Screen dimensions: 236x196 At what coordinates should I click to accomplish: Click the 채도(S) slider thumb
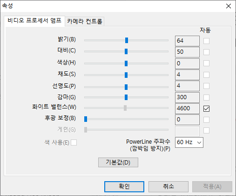pyautogui.click(x=126, y=75)
